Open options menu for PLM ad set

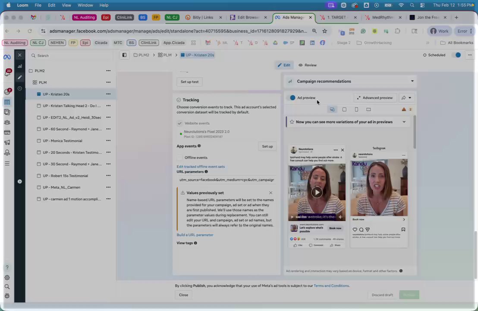(108, 83)
